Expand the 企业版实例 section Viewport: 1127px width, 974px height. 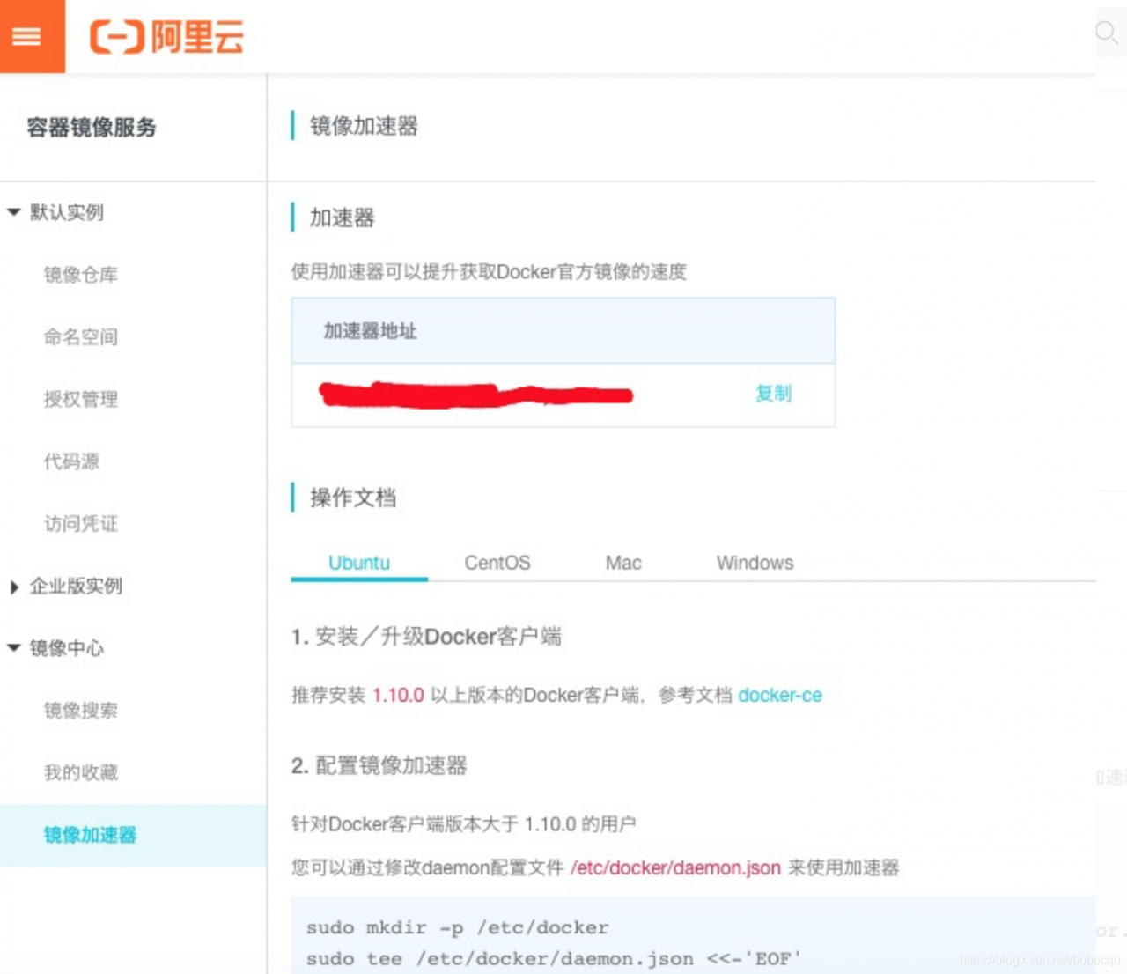pyautogui.click(x=14, y=587)
